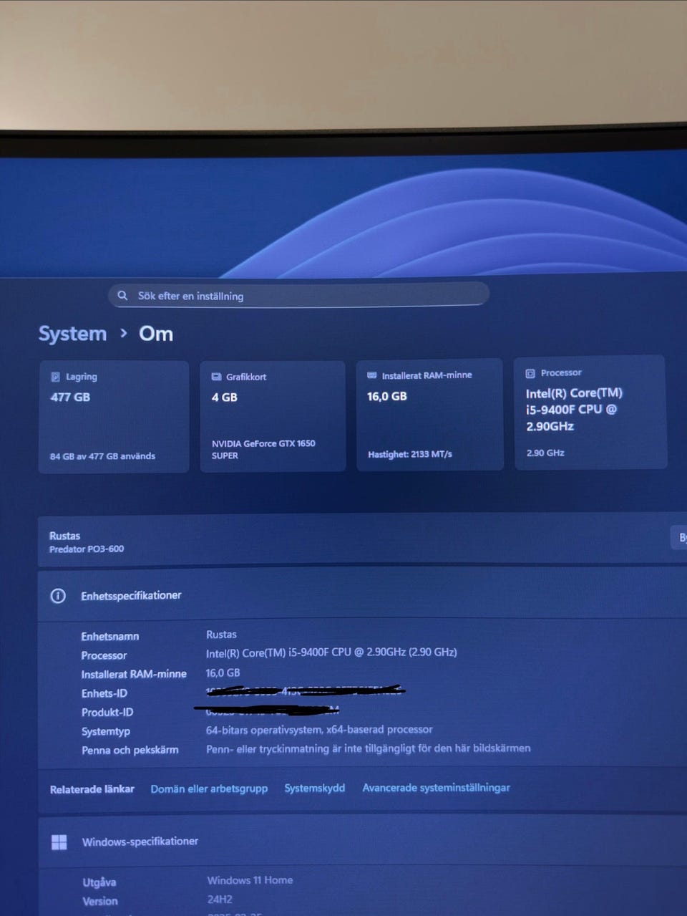687x916 pixels.
Task: Click the search magnifier icon
Action: coord(122,295)
